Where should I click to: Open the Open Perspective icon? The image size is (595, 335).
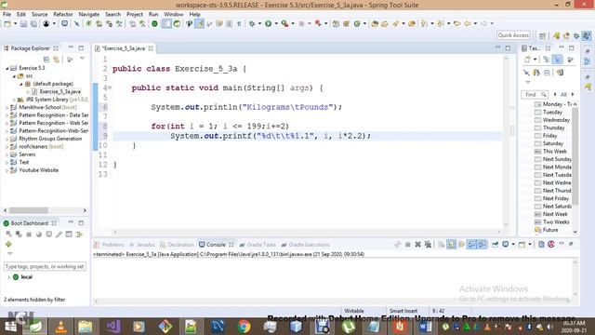(542, 35)
